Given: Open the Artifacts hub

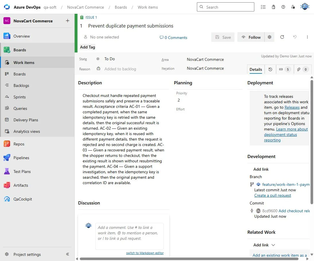Looking at the screenshot, I should [37, 185].
